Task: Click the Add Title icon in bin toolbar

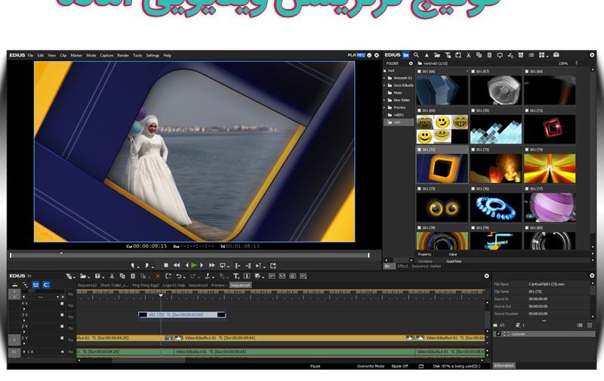Action: pyautogui.click(x=448, y=55)
